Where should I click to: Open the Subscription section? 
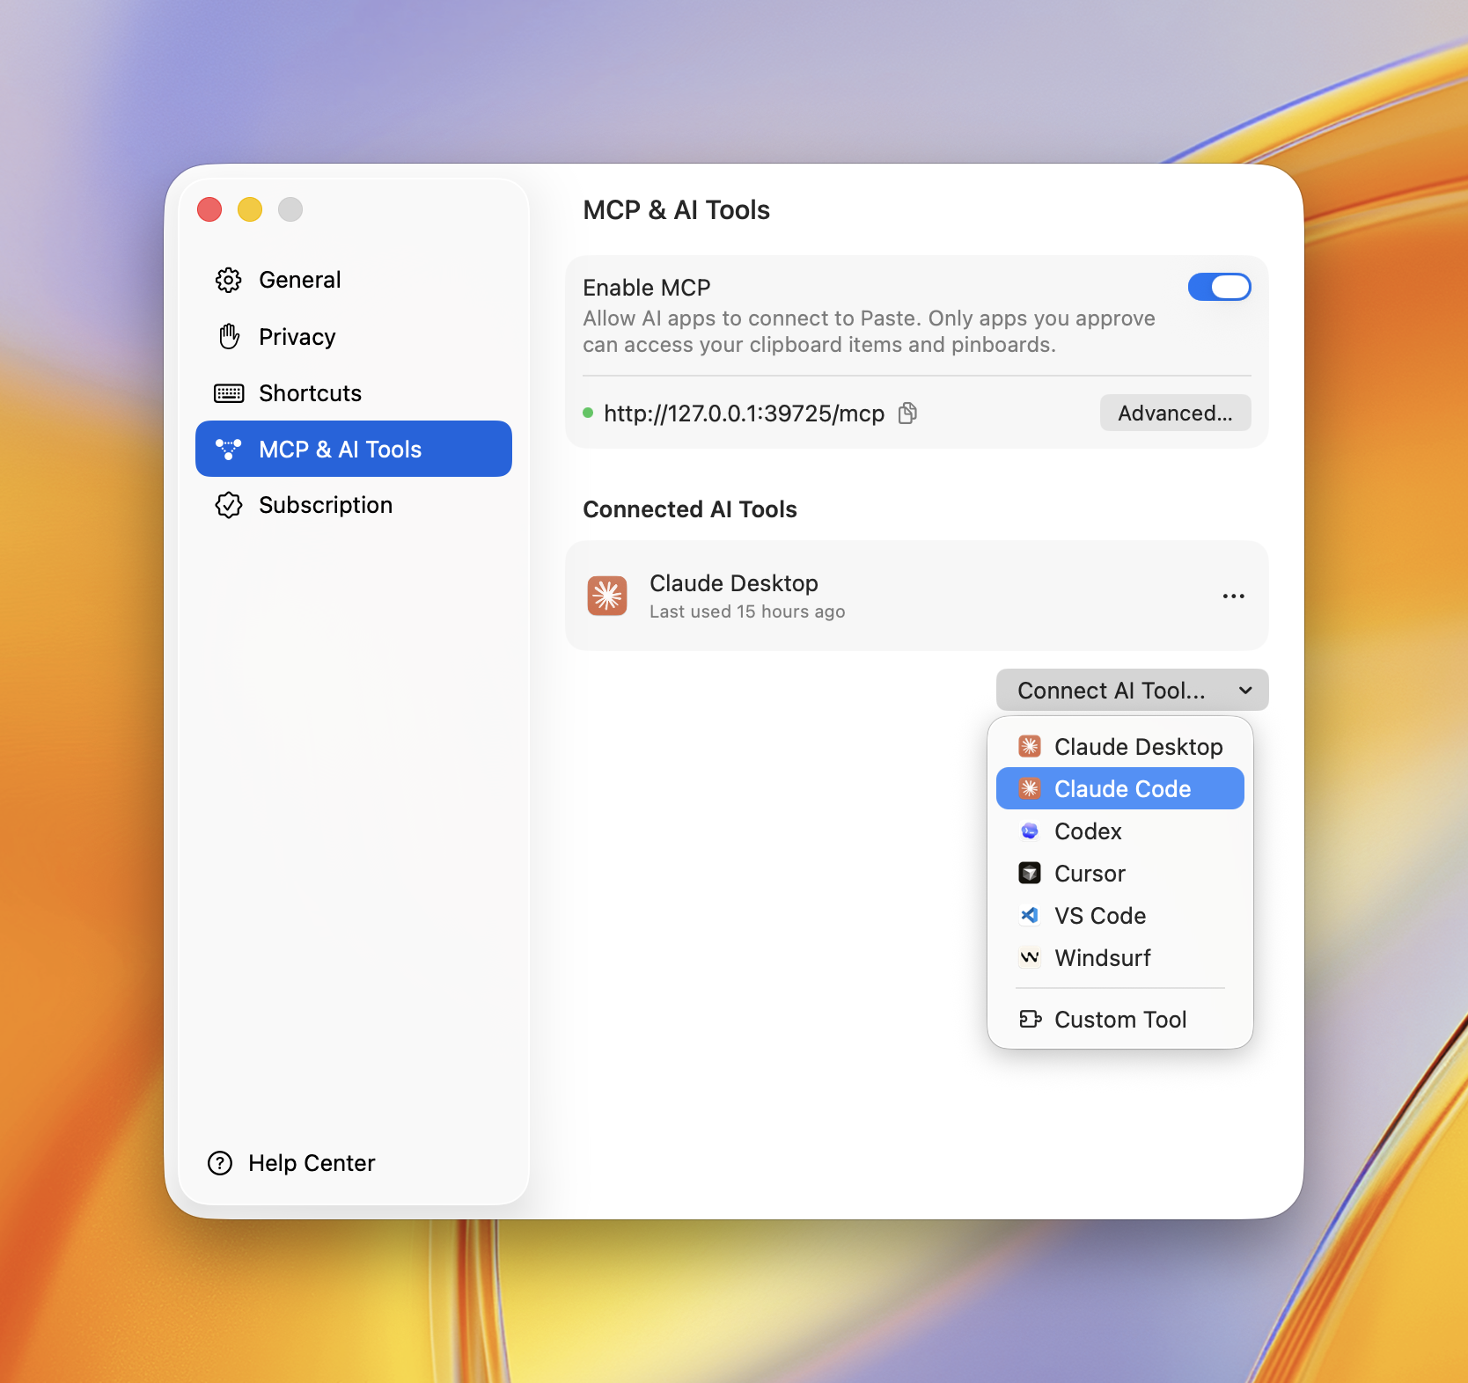coord(354,505)
